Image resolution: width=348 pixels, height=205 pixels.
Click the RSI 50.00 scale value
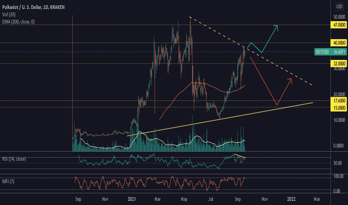(337, 163)
